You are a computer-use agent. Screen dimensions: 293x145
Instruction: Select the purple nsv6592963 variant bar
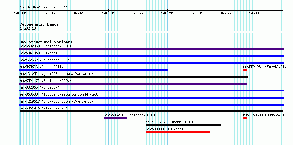tap(151, 49)
